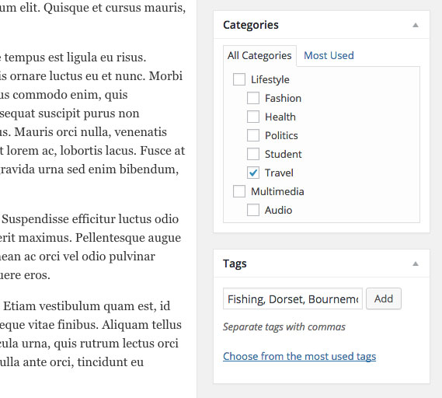
Task: Click the Categories panel heading
Action: (251, 25)
